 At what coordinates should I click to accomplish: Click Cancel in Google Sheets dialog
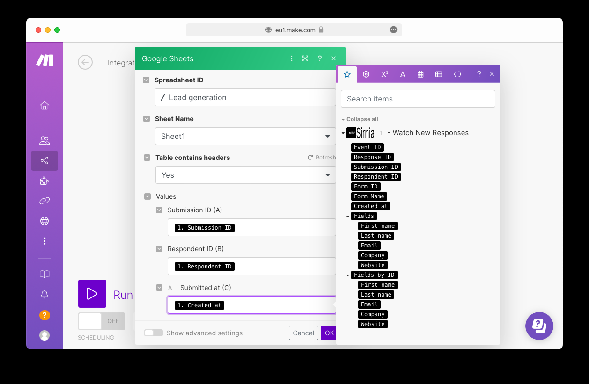tap(303, 333)
